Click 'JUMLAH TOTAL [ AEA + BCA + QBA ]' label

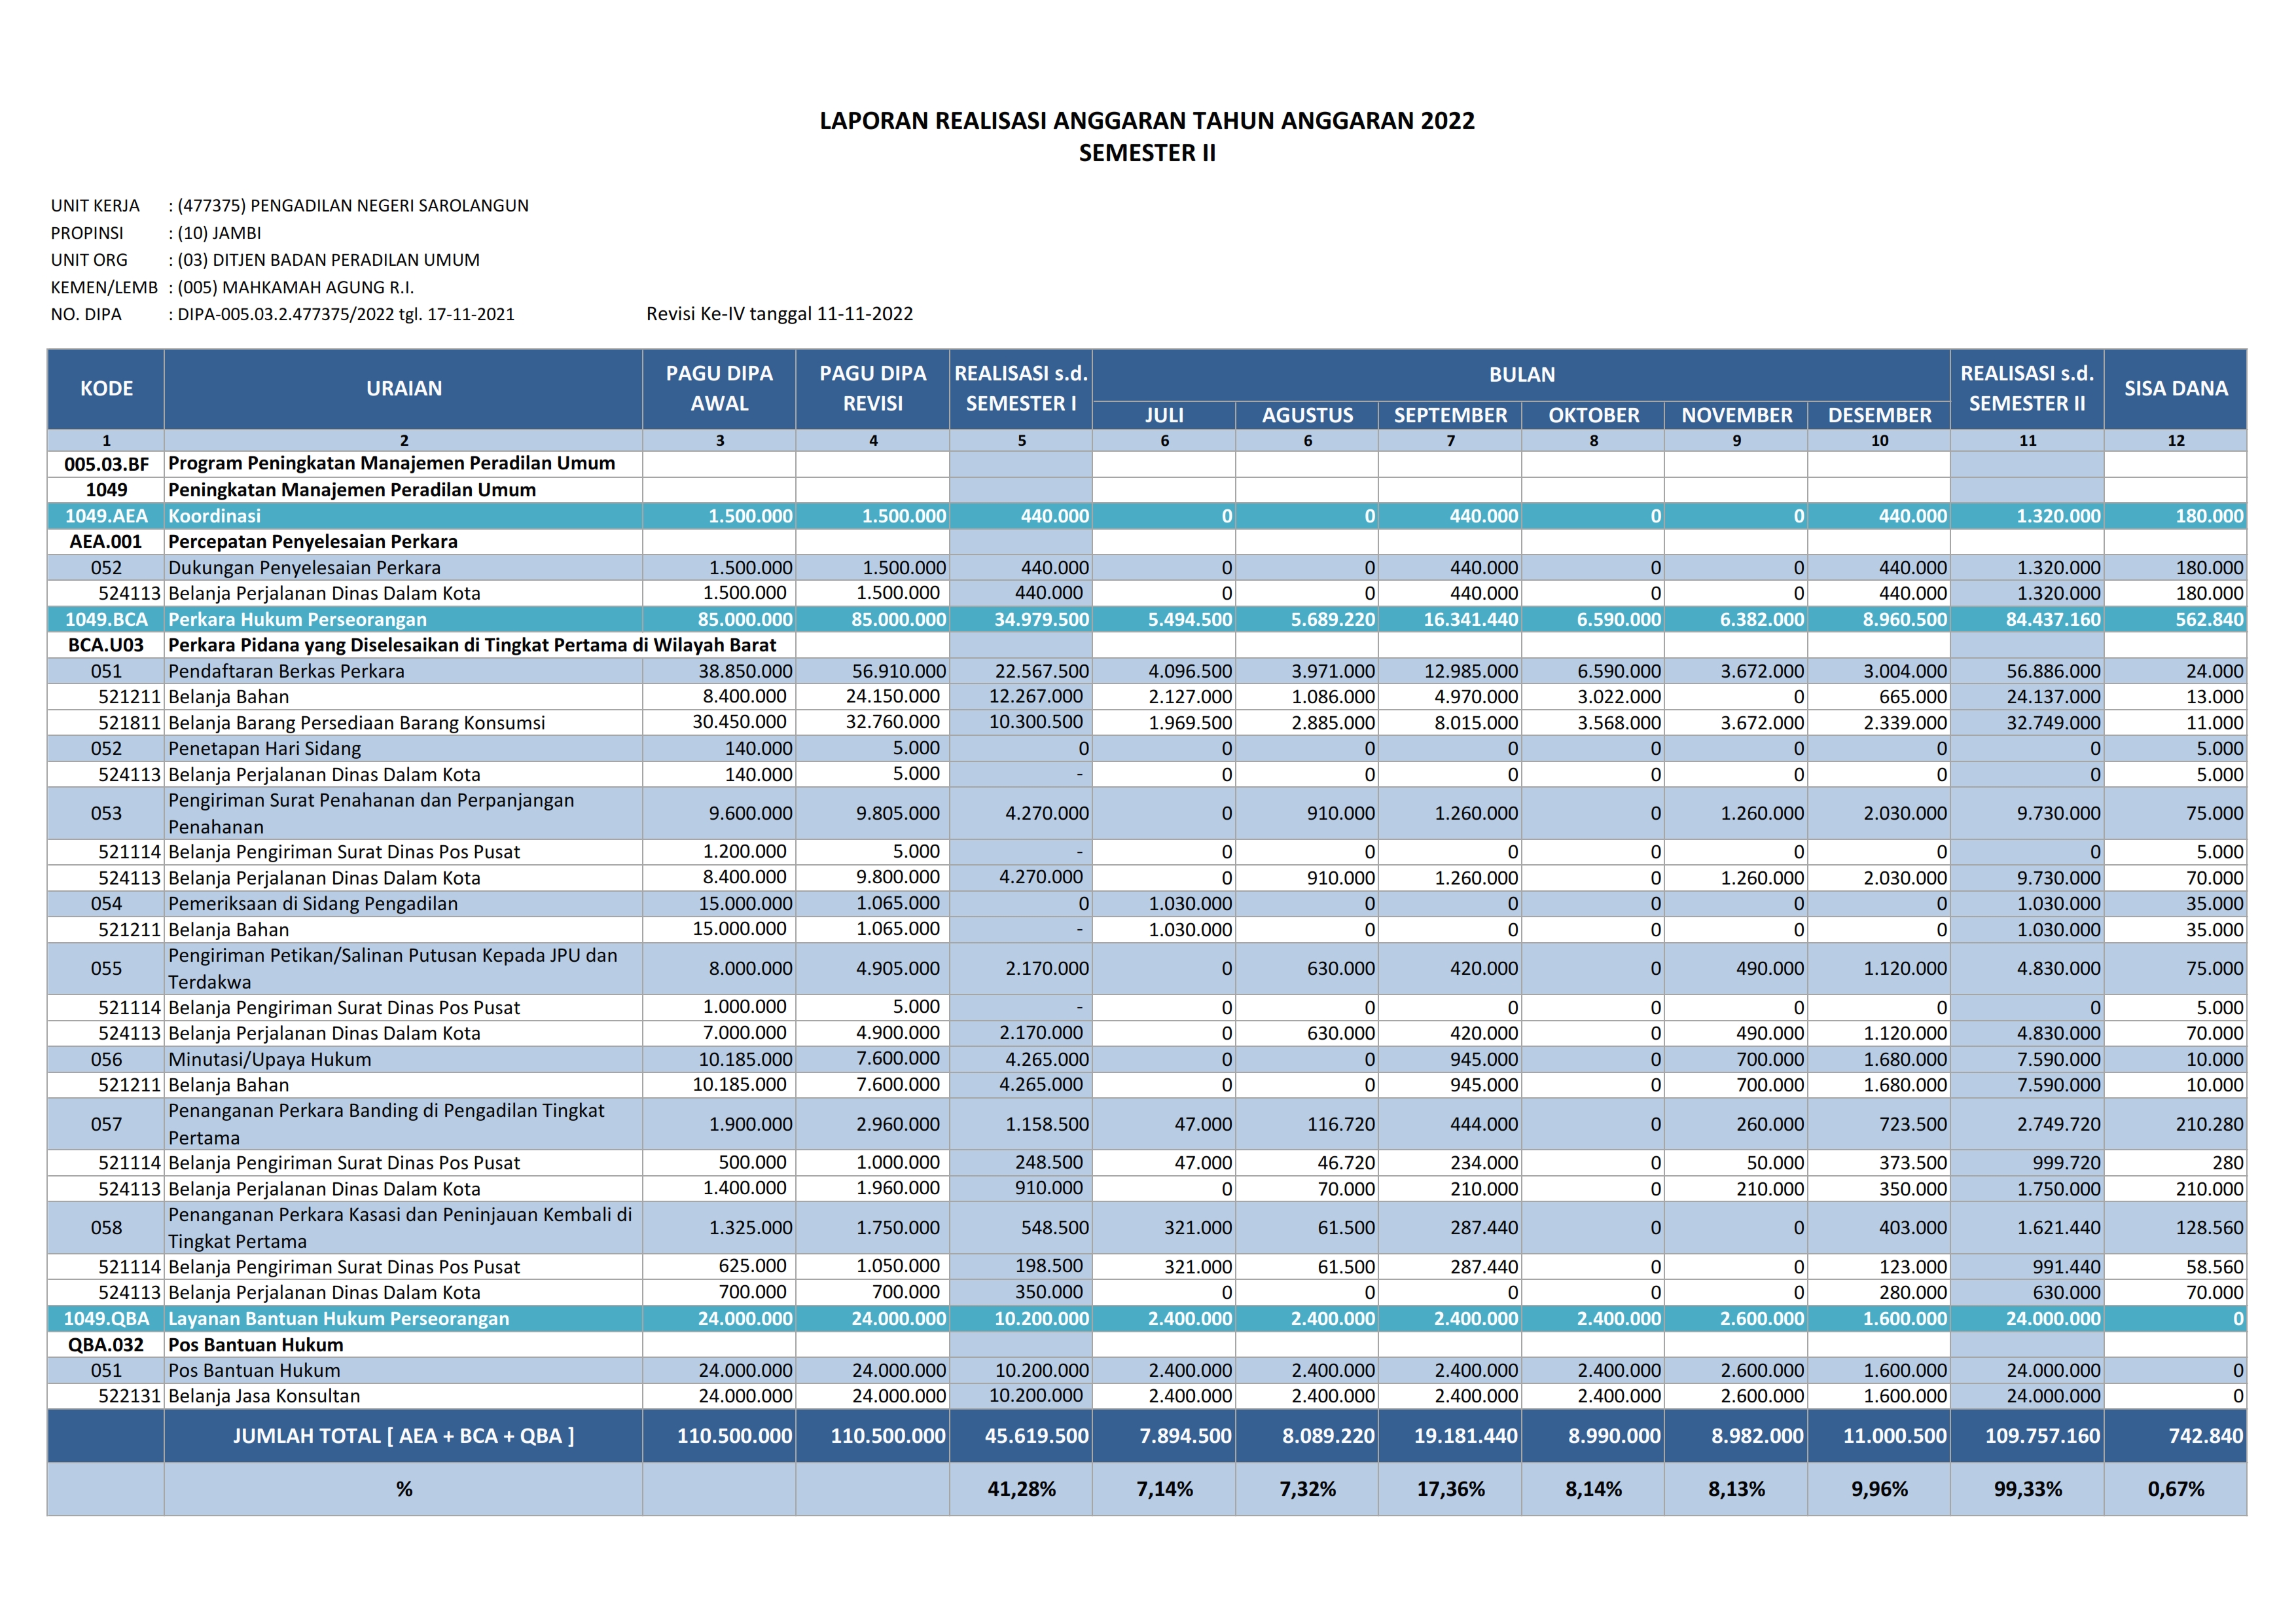click(404, 1436)
